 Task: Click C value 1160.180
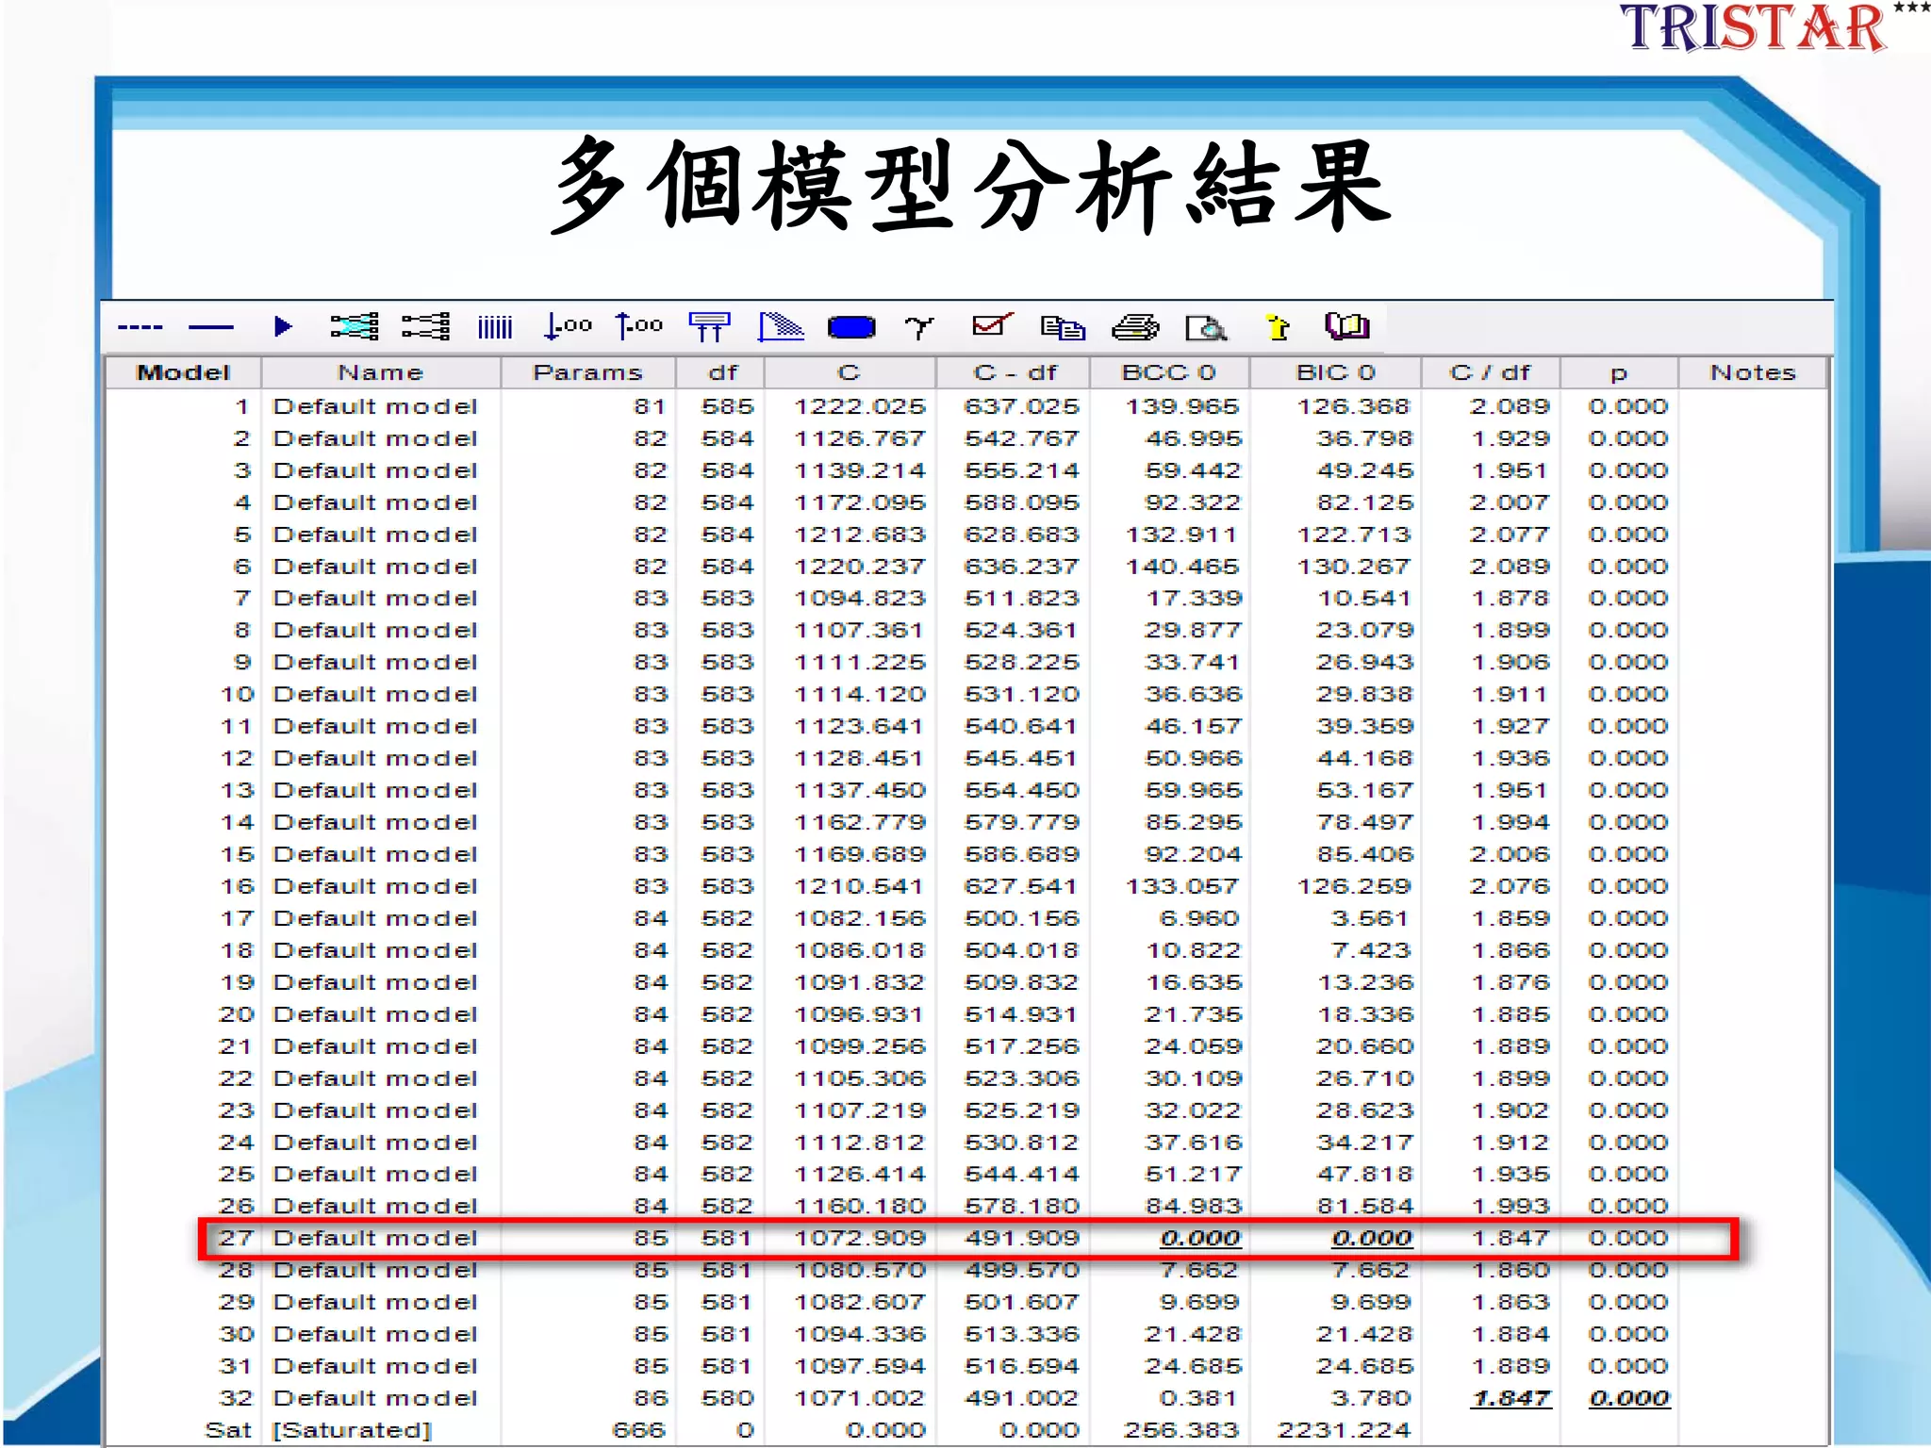click(860, 1206)
